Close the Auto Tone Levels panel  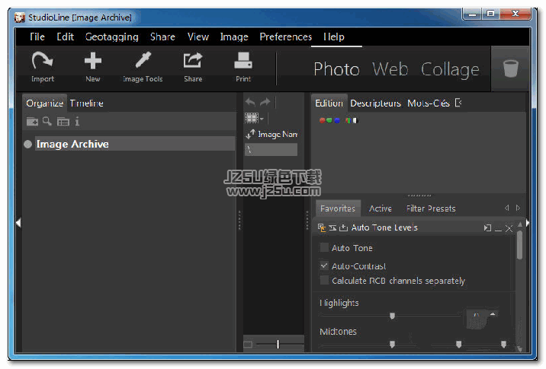click(x=509, y=228)
